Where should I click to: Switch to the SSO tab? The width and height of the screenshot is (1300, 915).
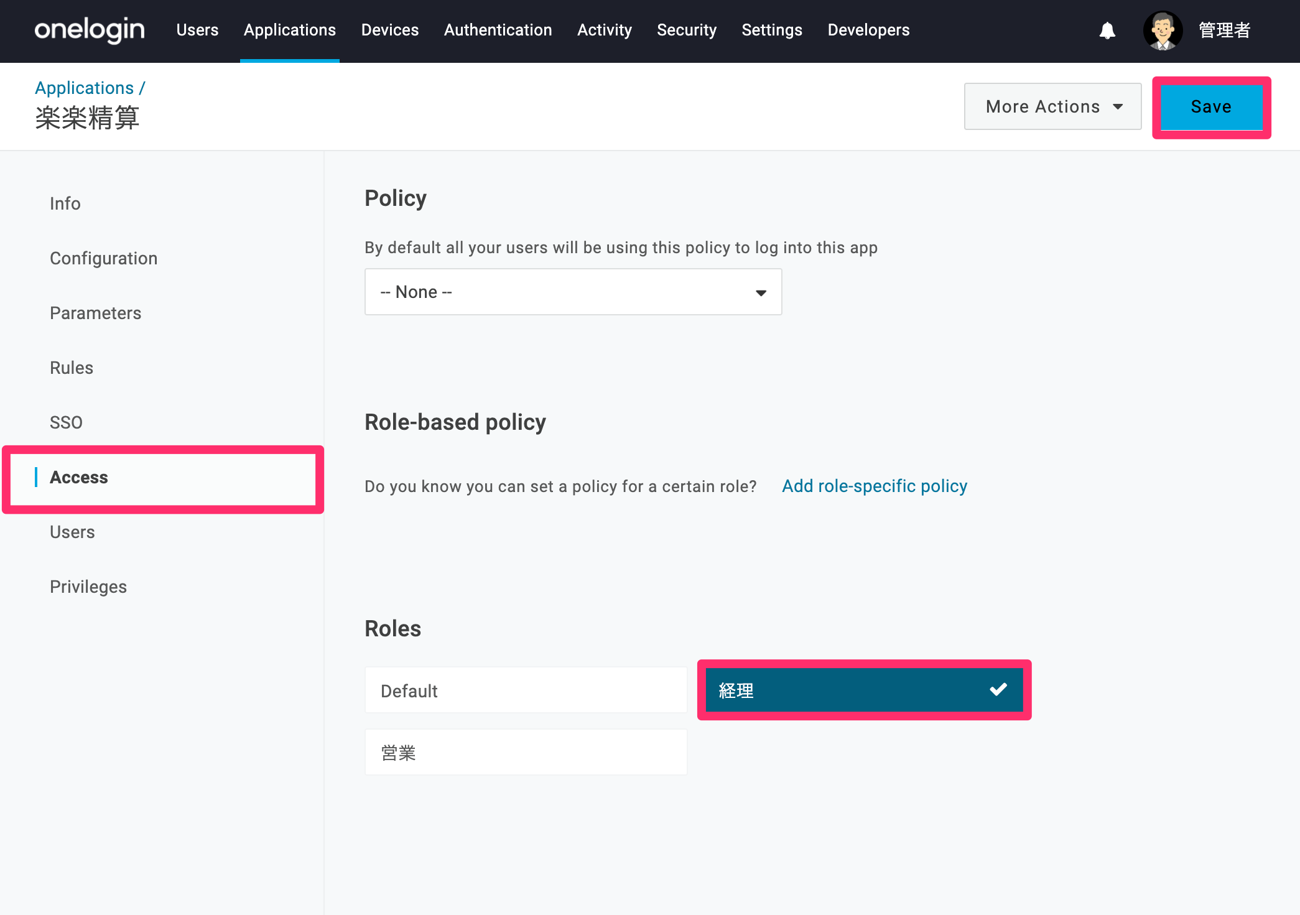pyautogui.click(x=66, y=422)
